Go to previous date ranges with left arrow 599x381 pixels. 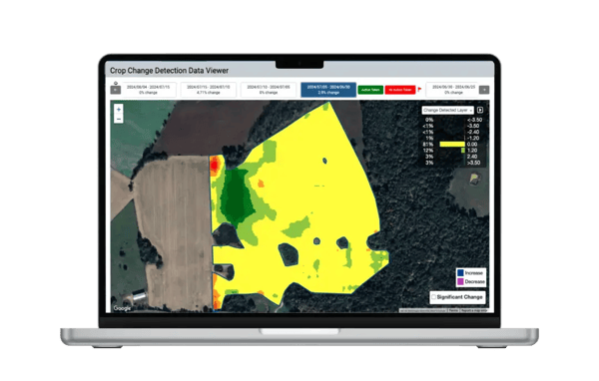[x=116, y=90]
